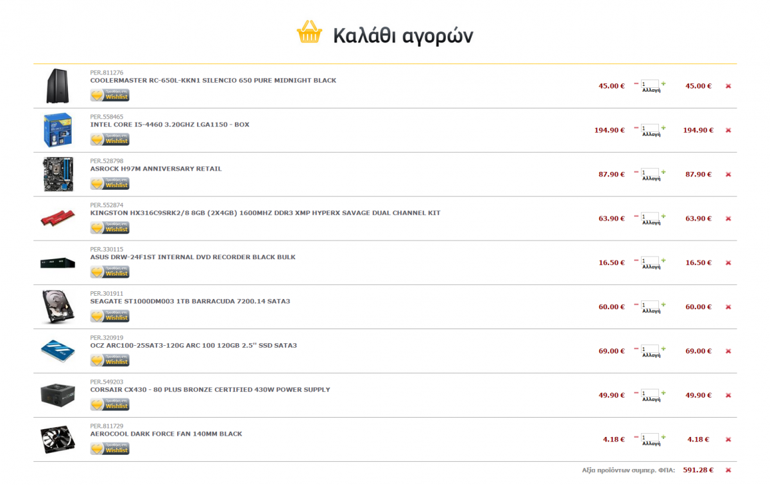This screenshot has width=770, height=485.
Task: Click Αλλαγή under Aerocool fan quantity
Action: coord(651,445)
